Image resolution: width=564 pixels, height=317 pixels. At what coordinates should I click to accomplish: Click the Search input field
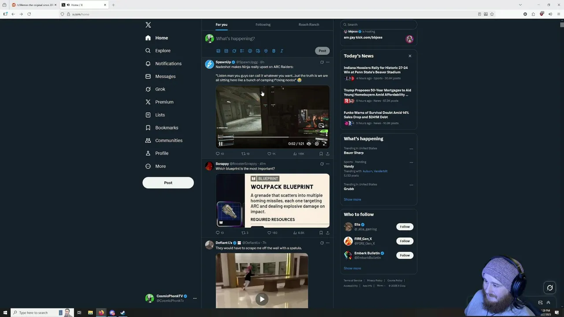point(378,25)
